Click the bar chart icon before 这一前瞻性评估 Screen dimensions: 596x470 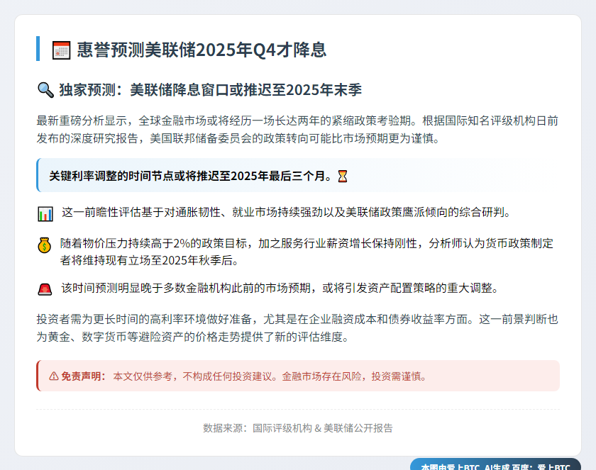tap(45, 214)
